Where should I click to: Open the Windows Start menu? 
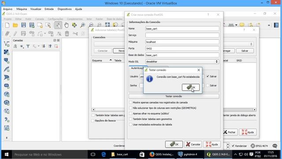click(7, 155)
